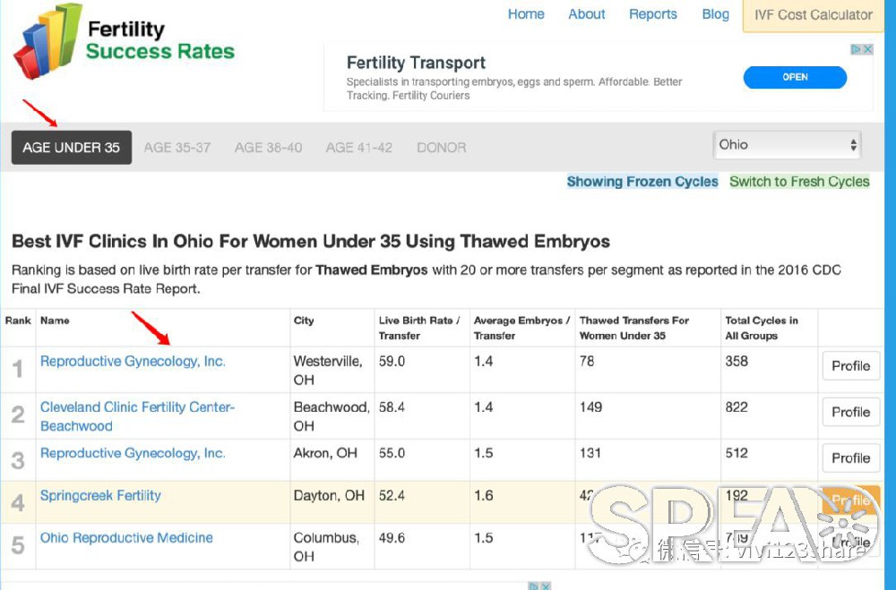Open the Blog menu item
This screenshot has height=590, width=896.
(x=715, y=14)
